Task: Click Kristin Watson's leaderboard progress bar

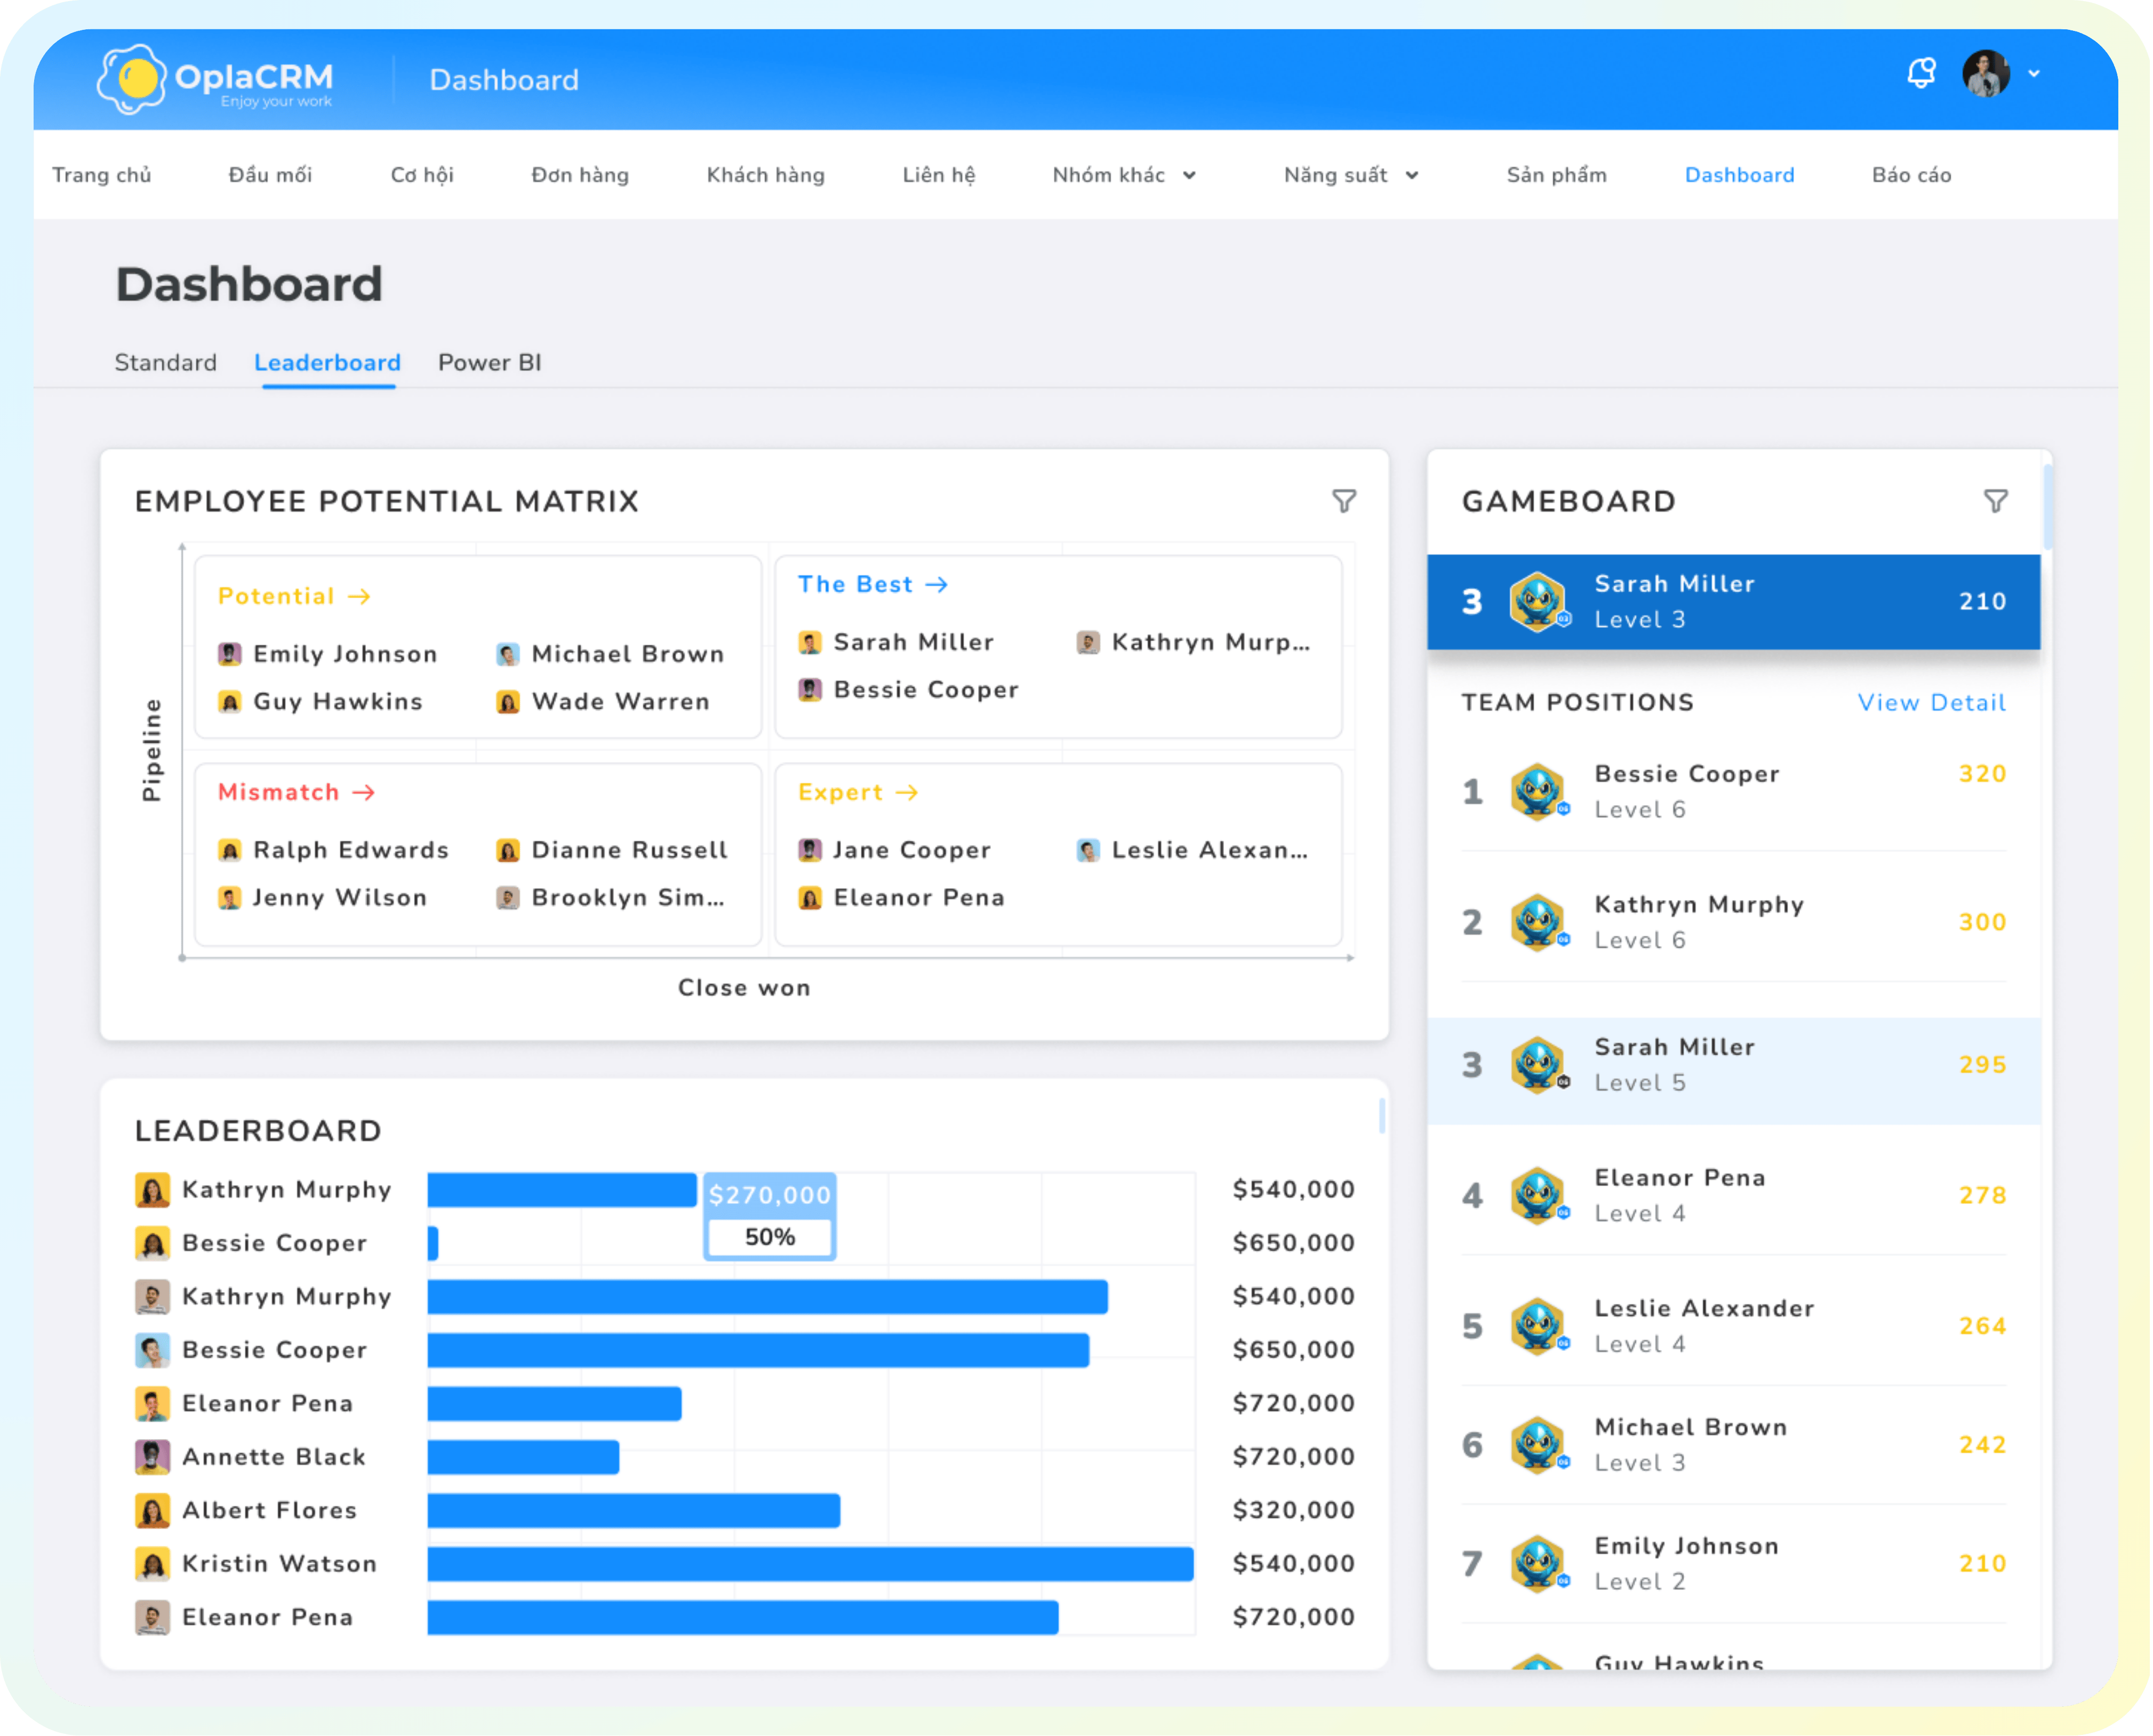Action: click(810, 1564)
